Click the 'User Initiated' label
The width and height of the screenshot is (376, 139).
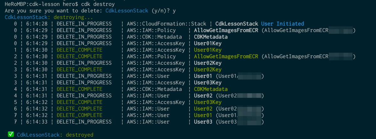tap(282, 24)
